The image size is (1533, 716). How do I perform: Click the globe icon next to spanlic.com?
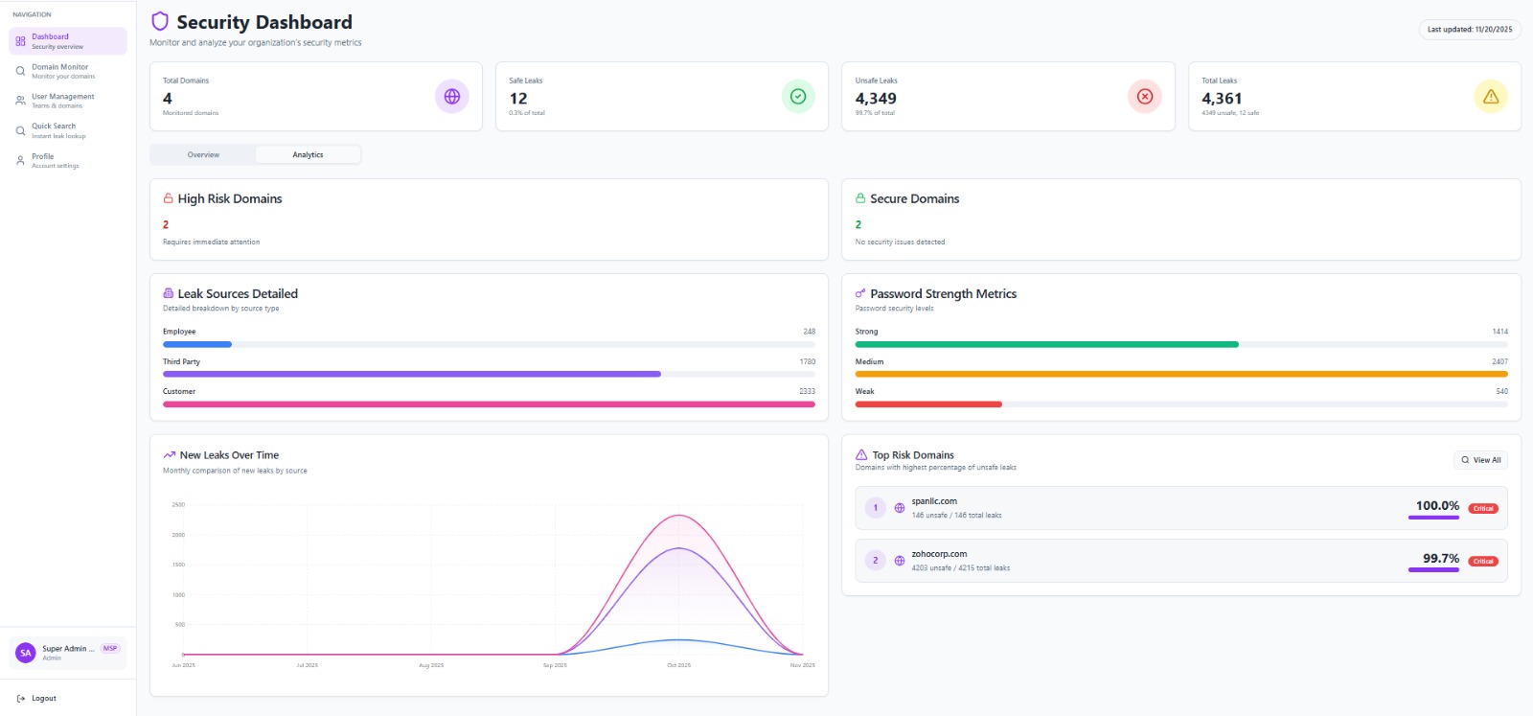pyautogui.click(x=900, y=508)
